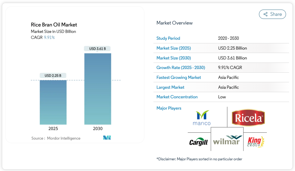Click Growth Rate (2025 - 2030) label
The width and height of the screenshot is (295, 171).
180,68
